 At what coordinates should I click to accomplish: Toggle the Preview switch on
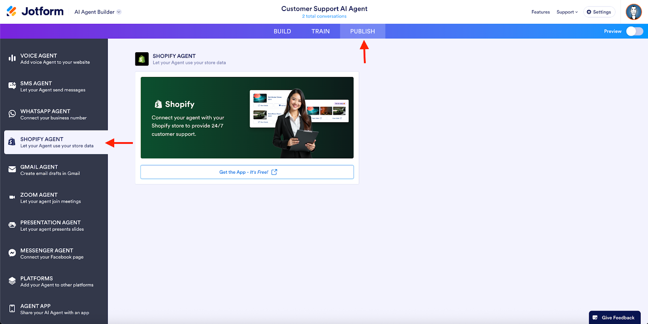tap(635, 31)
